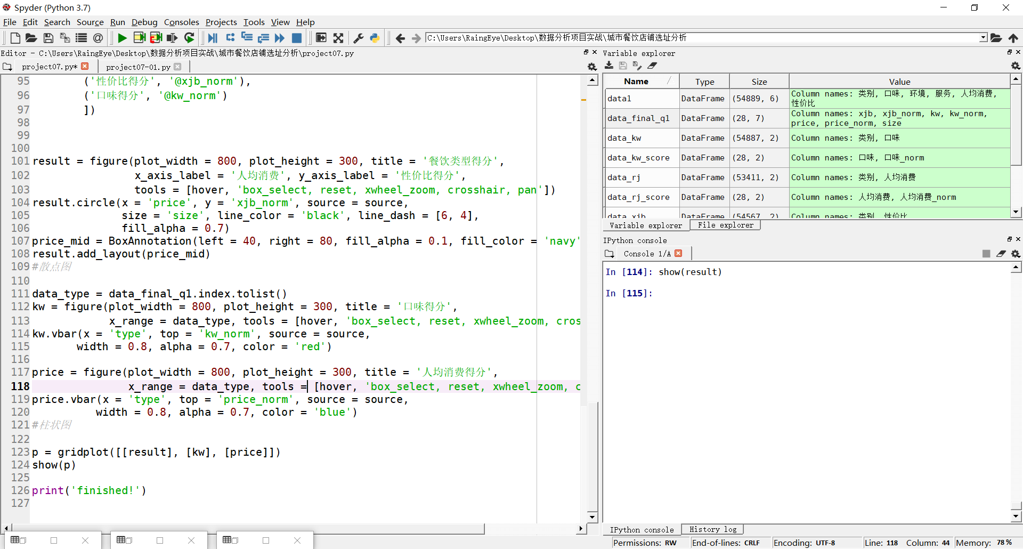The height and width of the screenshot is (549, 1023).
Task: Click Save data as in Variable explorer
Action: tap(638, 66)
